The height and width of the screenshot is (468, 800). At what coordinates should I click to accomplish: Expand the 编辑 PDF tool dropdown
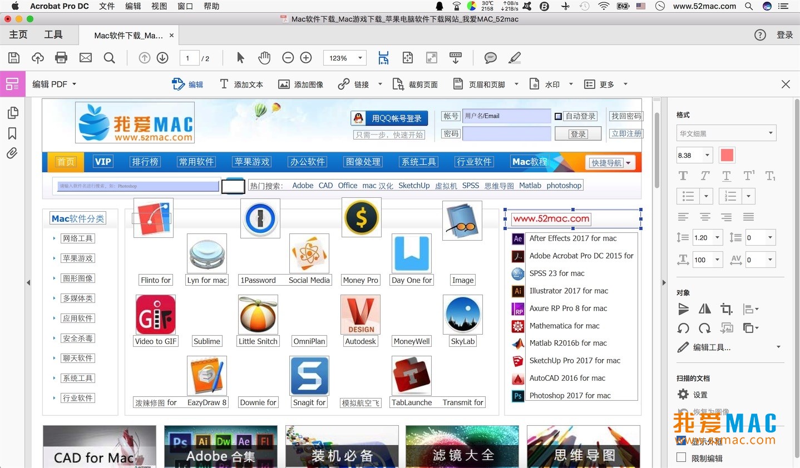coord(74,84)
